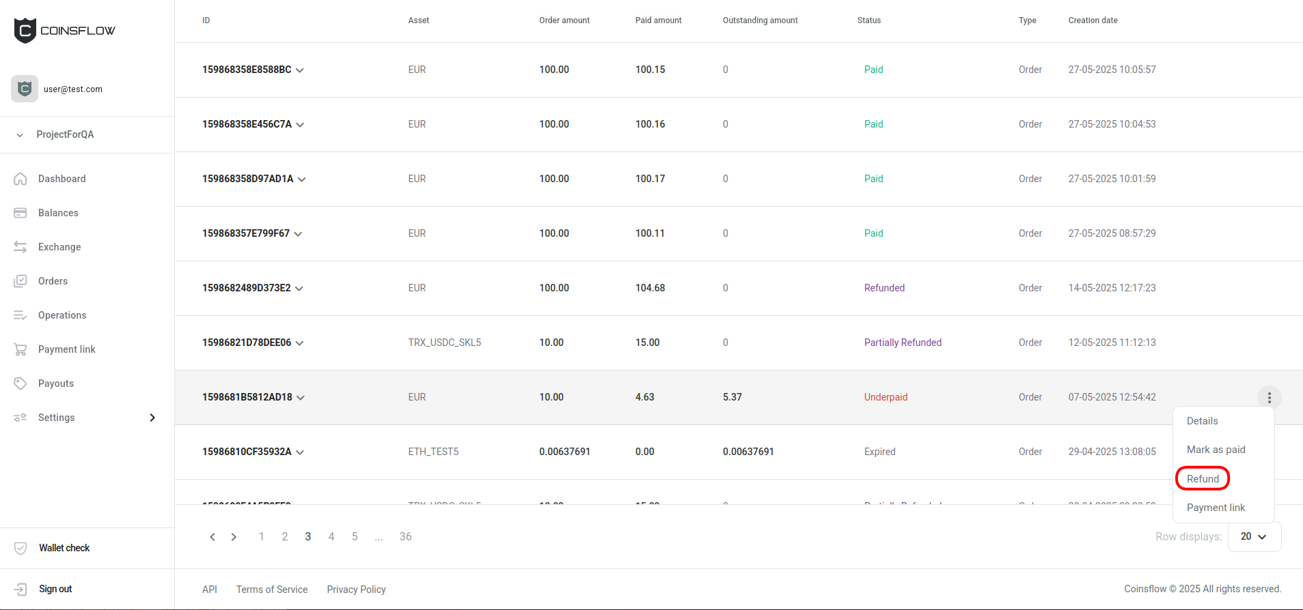
Task: Expand order 159868358E8588BC details chevron
Action: (x=300, y=70)
